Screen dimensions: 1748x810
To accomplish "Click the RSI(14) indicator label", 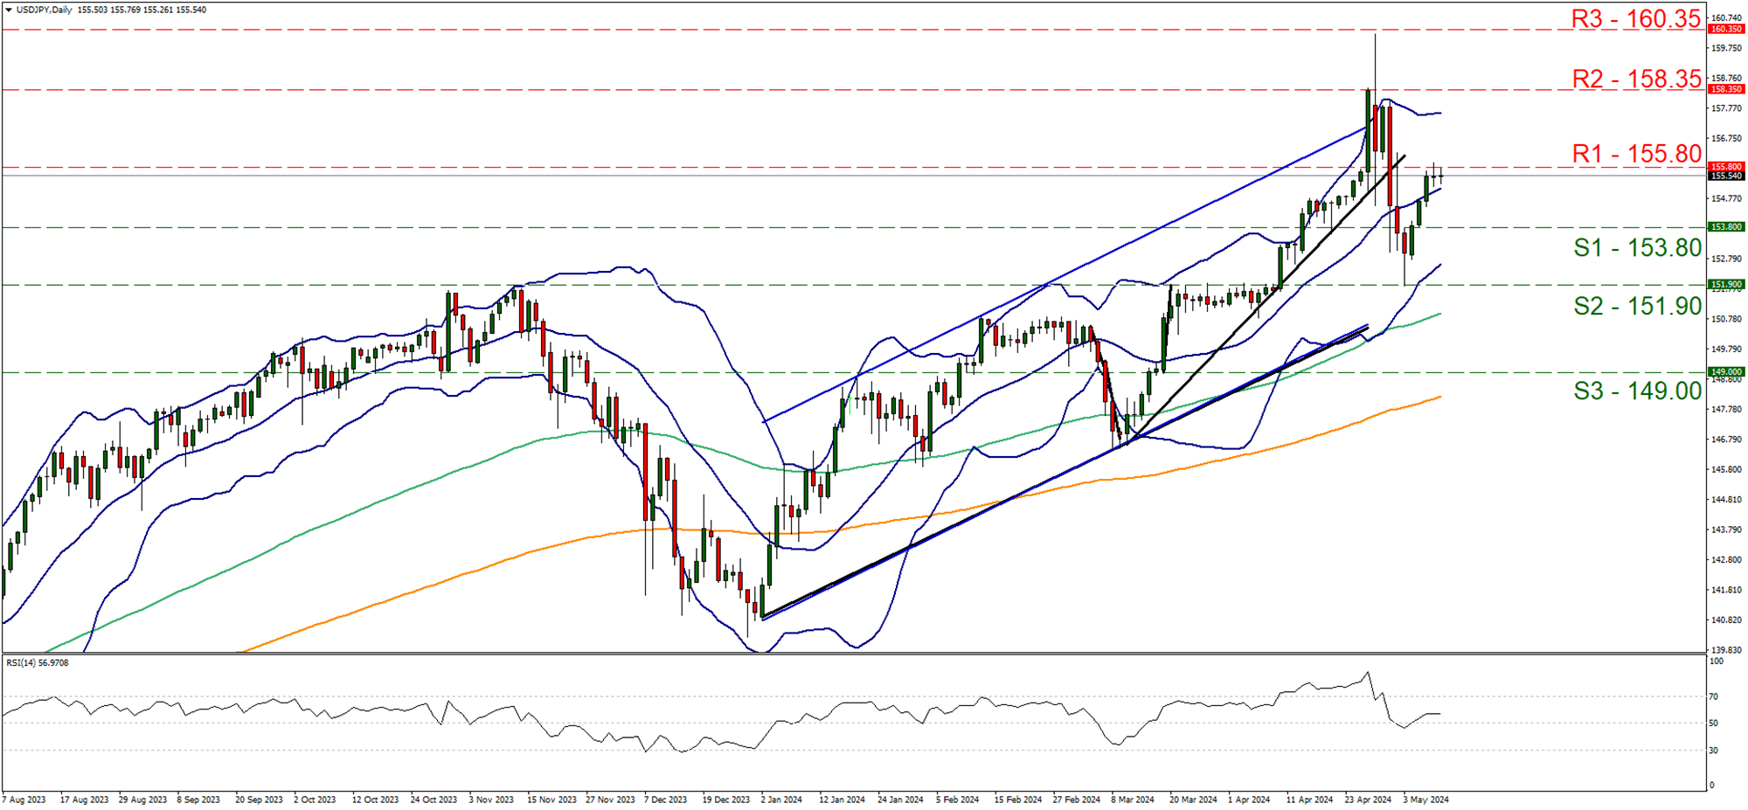I will [x=39, y=662].
